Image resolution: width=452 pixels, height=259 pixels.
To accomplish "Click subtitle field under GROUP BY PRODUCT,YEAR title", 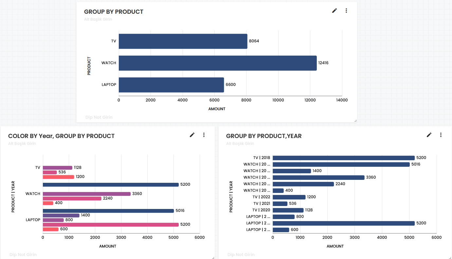I will [240, 144].
